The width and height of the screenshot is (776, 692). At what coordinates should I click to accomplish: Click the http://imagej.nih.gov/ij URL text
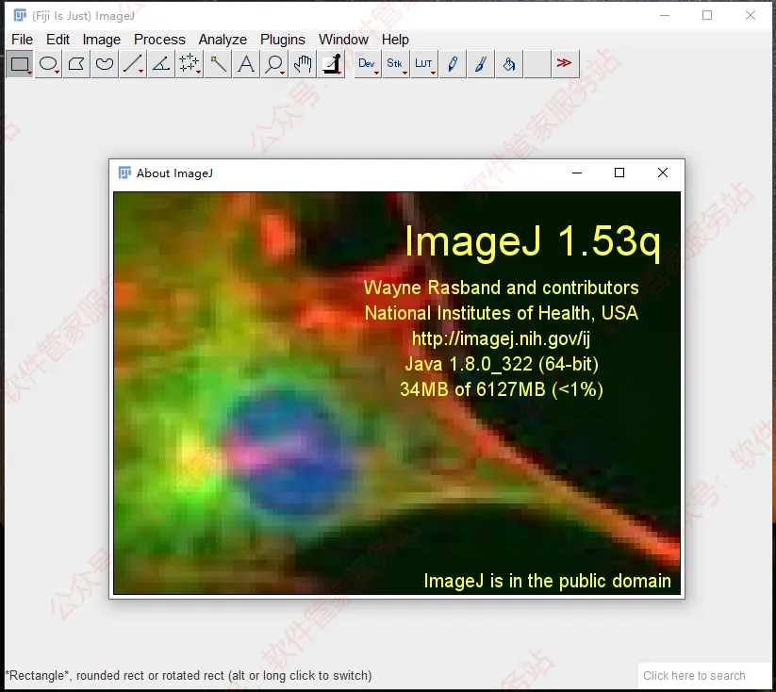pyautogui.click(x=501, y=339)
